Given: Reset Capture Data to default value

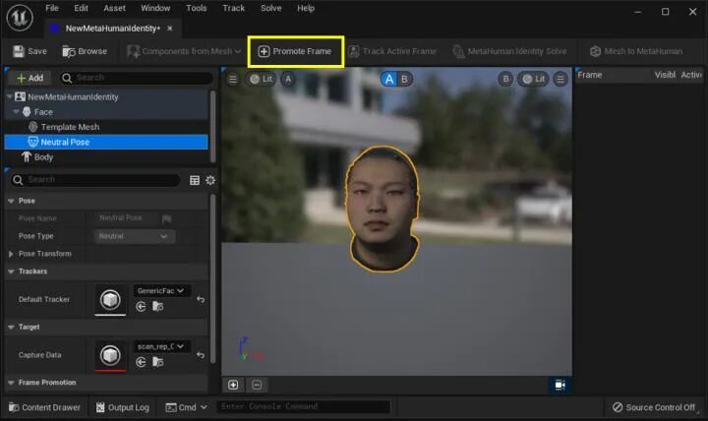Looking at the screenshot, I should tap(201, 355).
